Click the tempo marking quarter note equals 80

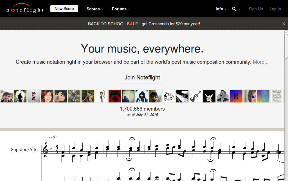coord(53,137)
